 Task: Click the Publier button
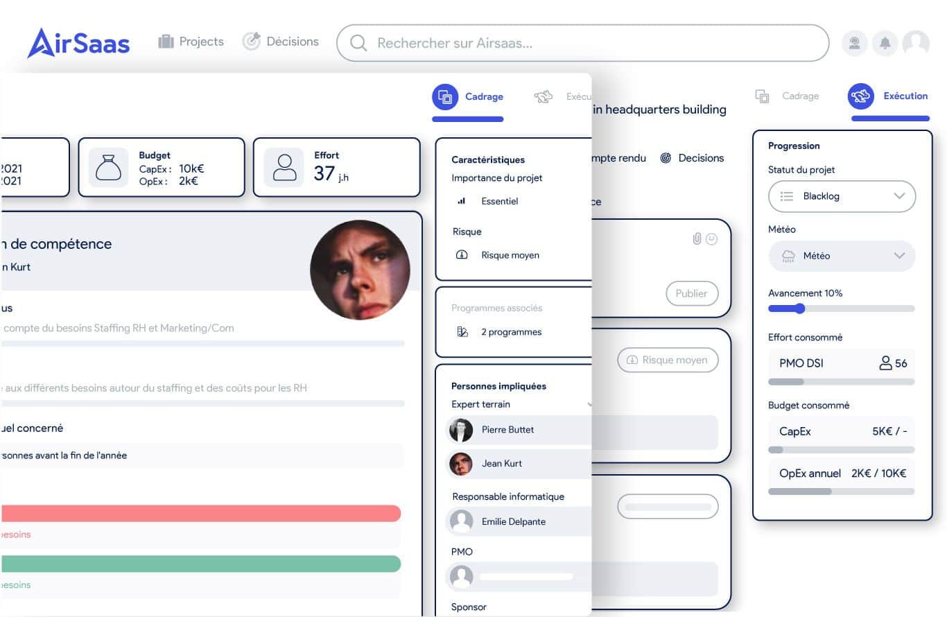coord(691,293)
